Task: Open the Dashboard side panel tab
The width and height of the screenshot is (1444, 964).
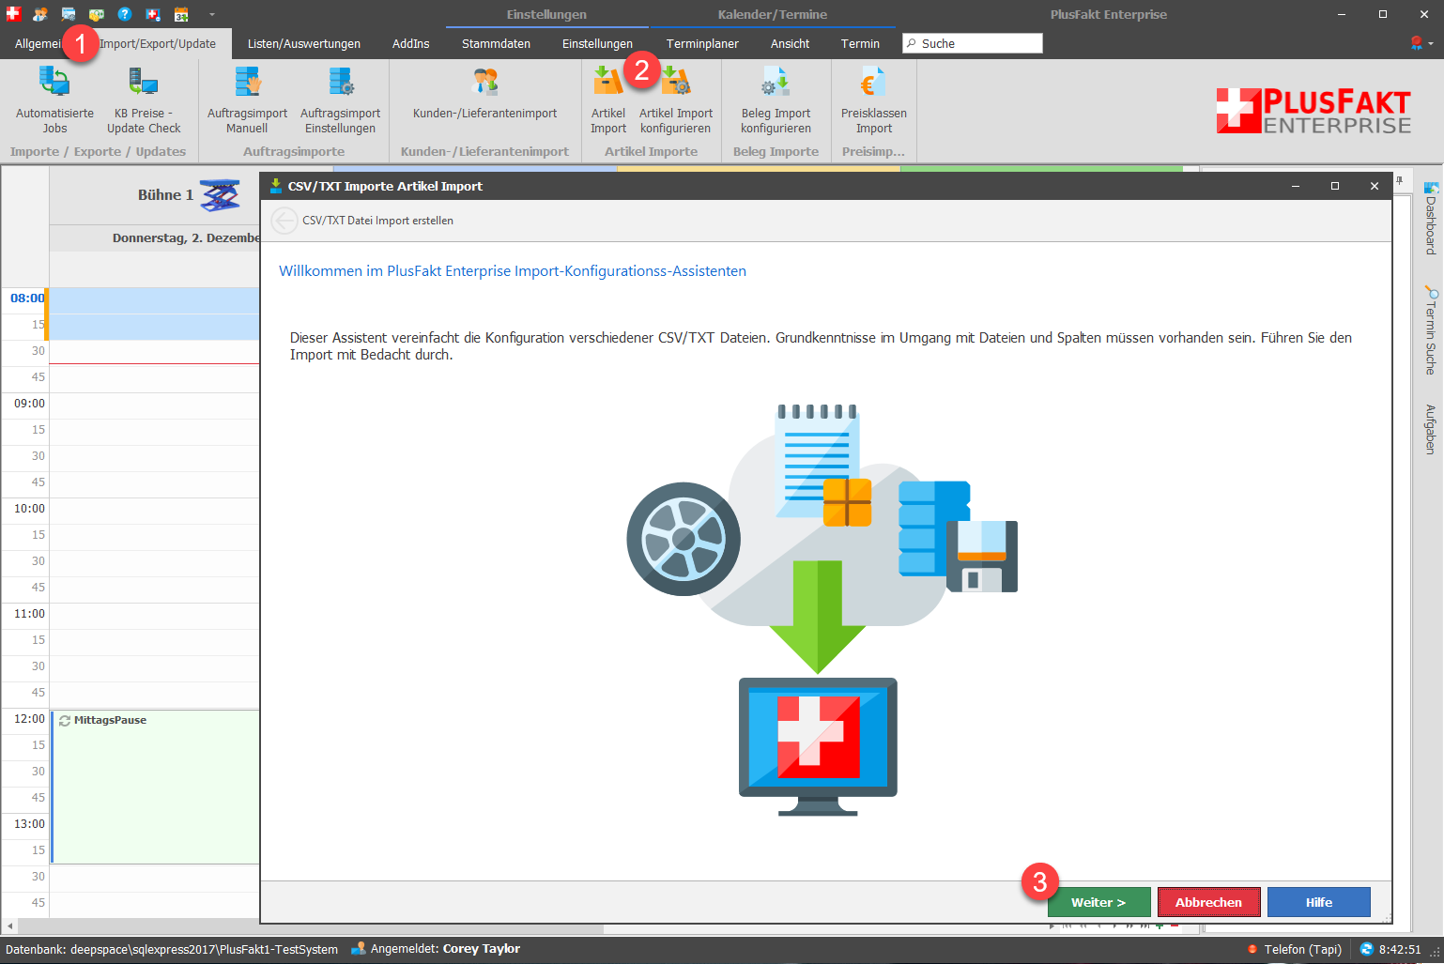Action: (1431, 219)
